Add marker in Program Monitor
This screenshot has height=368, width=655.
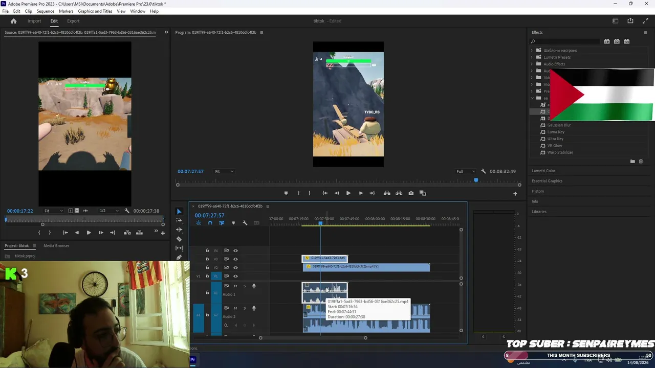[x=286, y=193]
